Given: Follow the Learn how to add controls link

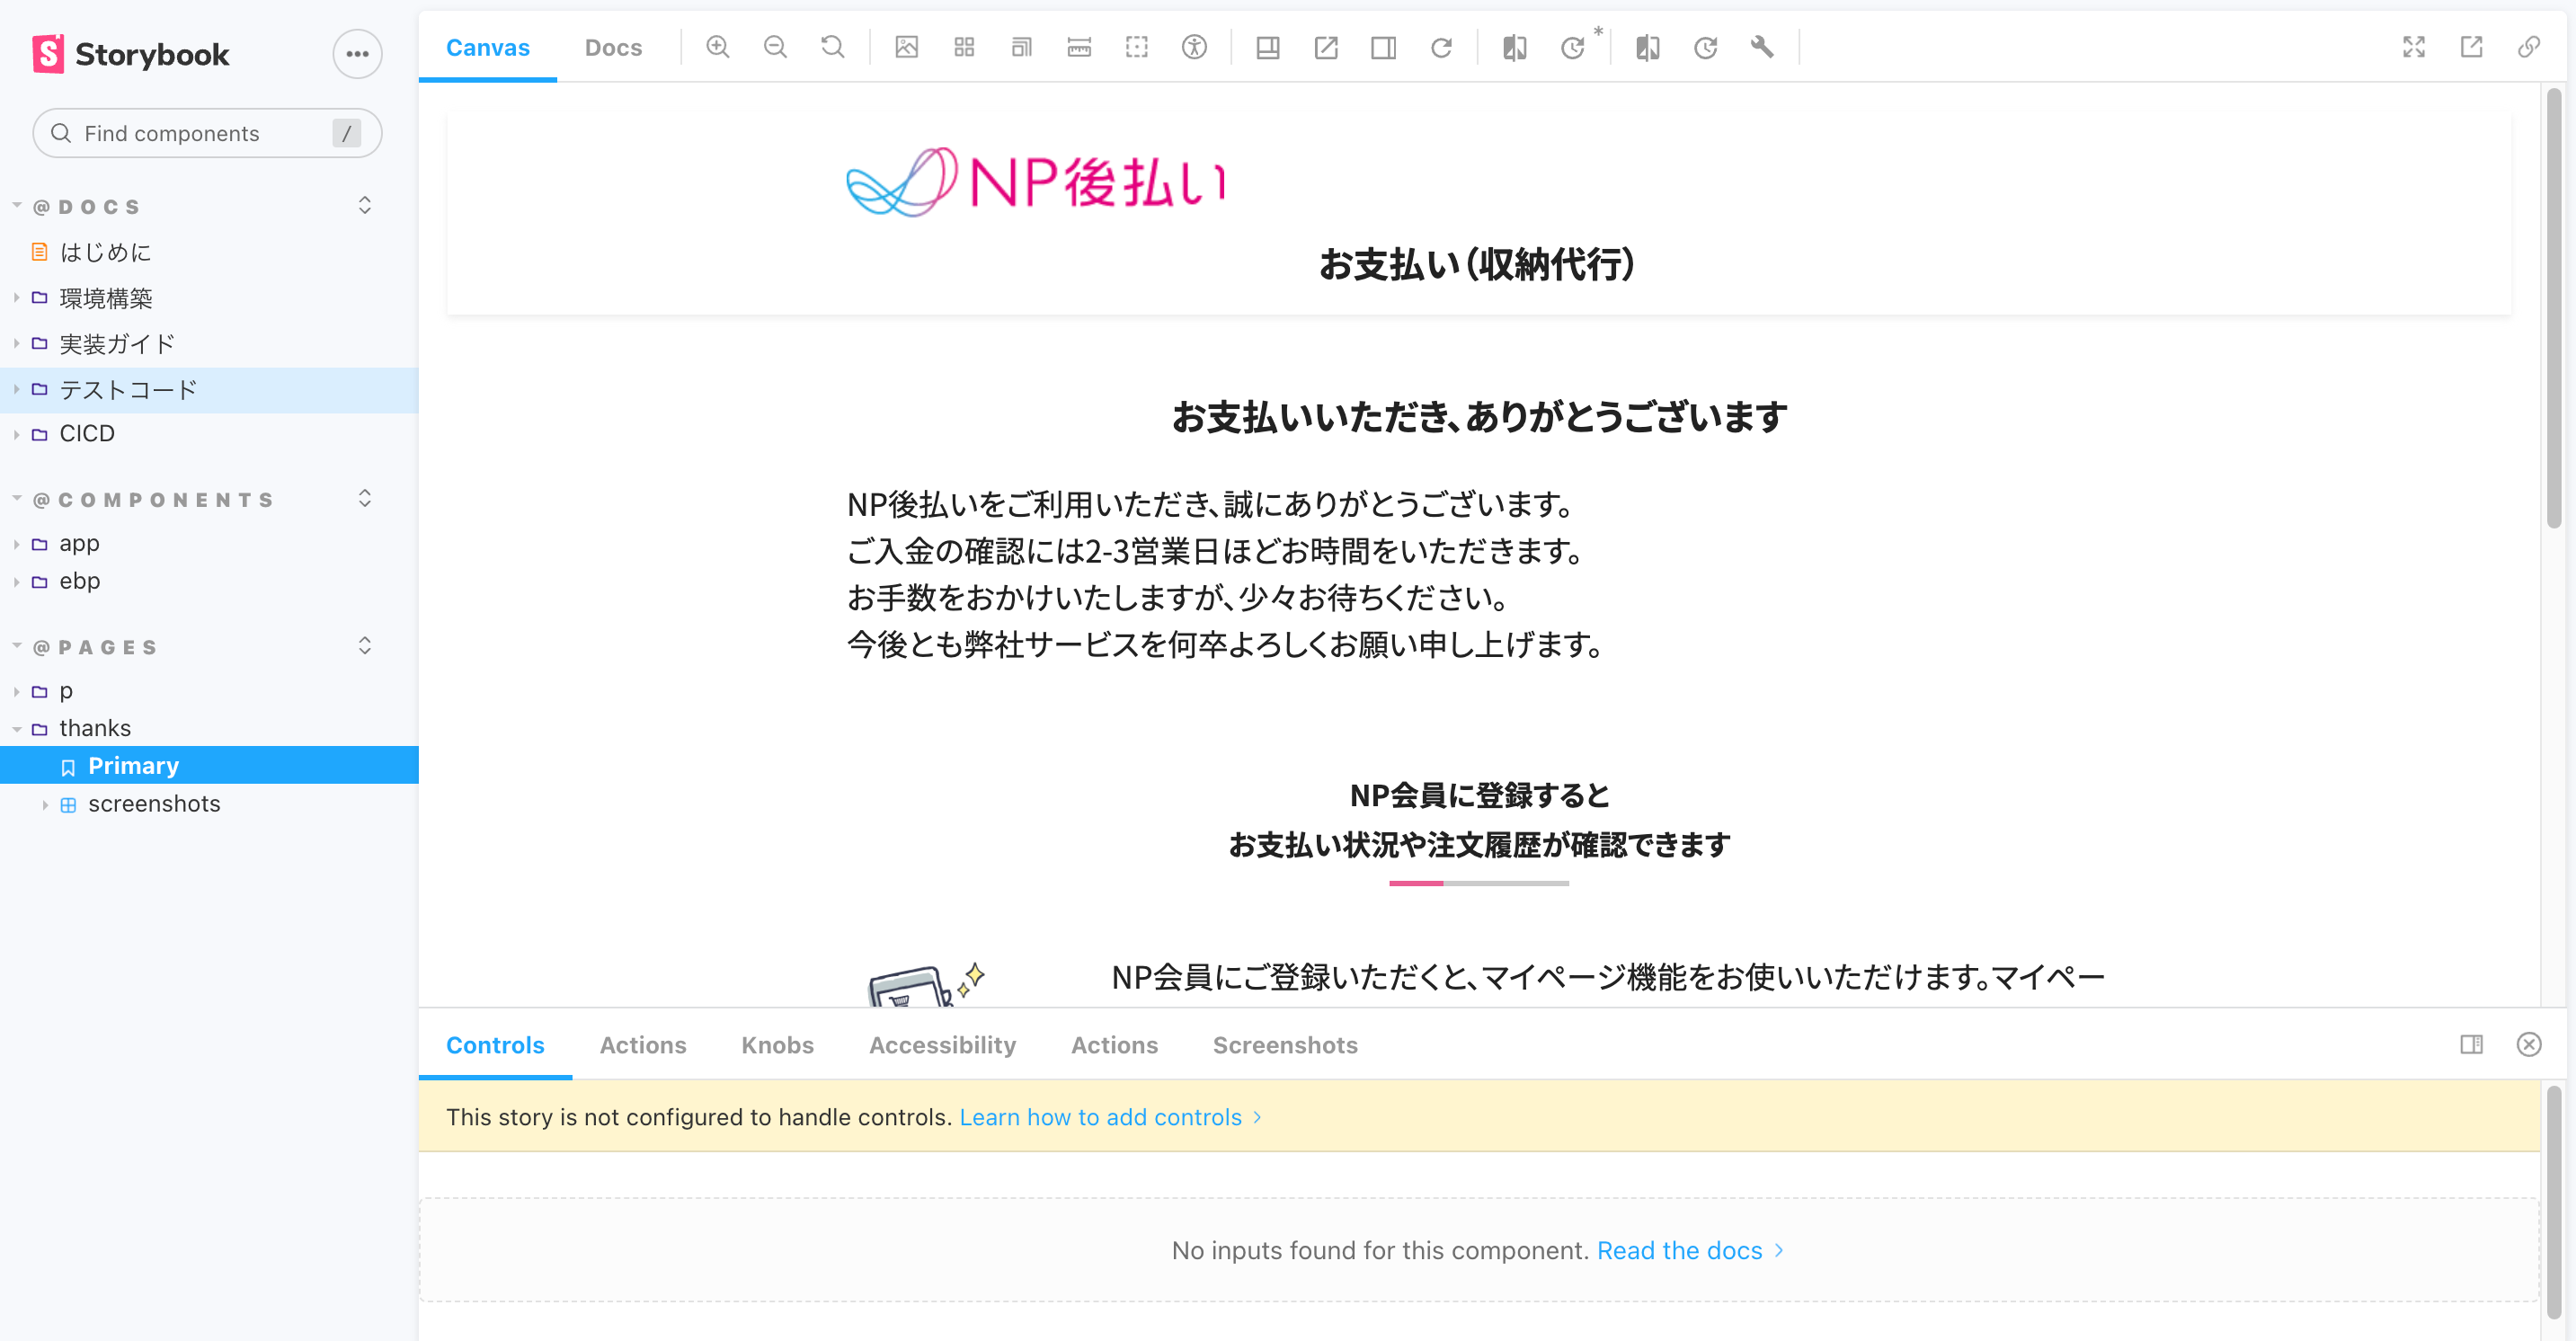Looking at the screenshot, I should click(1100, 1117).
